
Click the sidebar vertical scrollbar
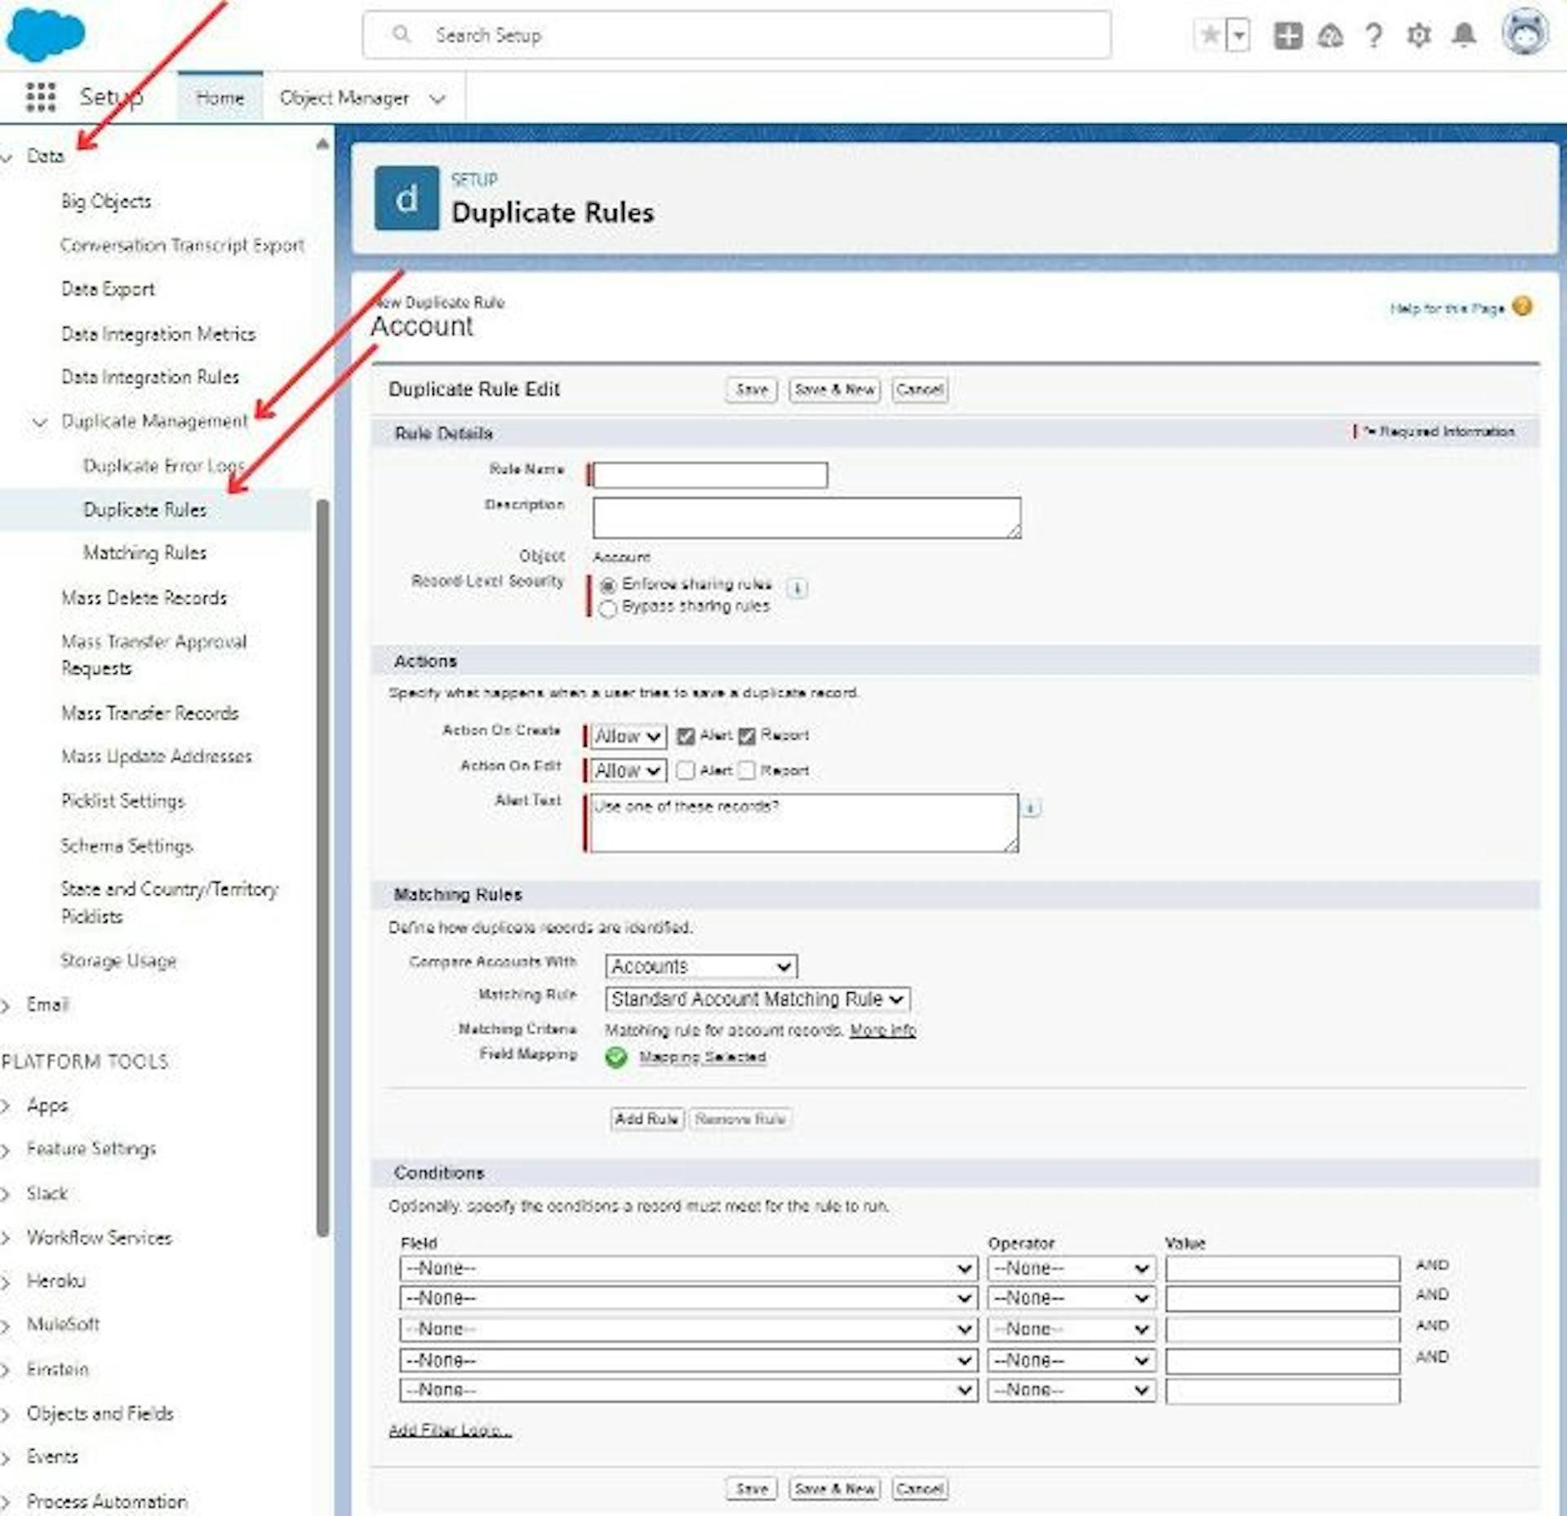(x=322, y=867)
